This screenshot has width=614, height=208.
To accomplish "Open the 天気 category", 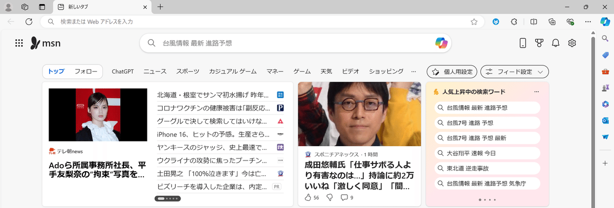I will click(326, 72).
